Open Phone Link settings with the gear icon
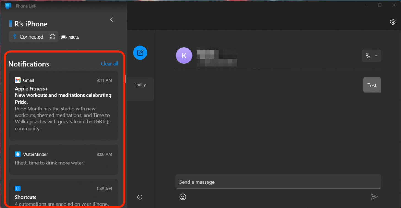This screenshot has width=401, height=208. [x=393, y=21]
